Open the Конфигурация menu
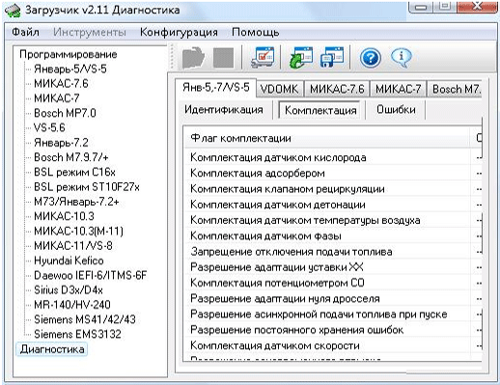This screenshot has height=385, width=500. tap(179, 32)
